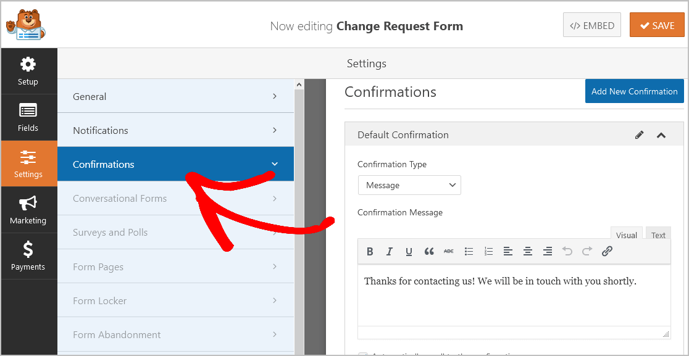The height and width of the screenshot is (356, 689).
Task: Align message text right
Action: (548, 252)
